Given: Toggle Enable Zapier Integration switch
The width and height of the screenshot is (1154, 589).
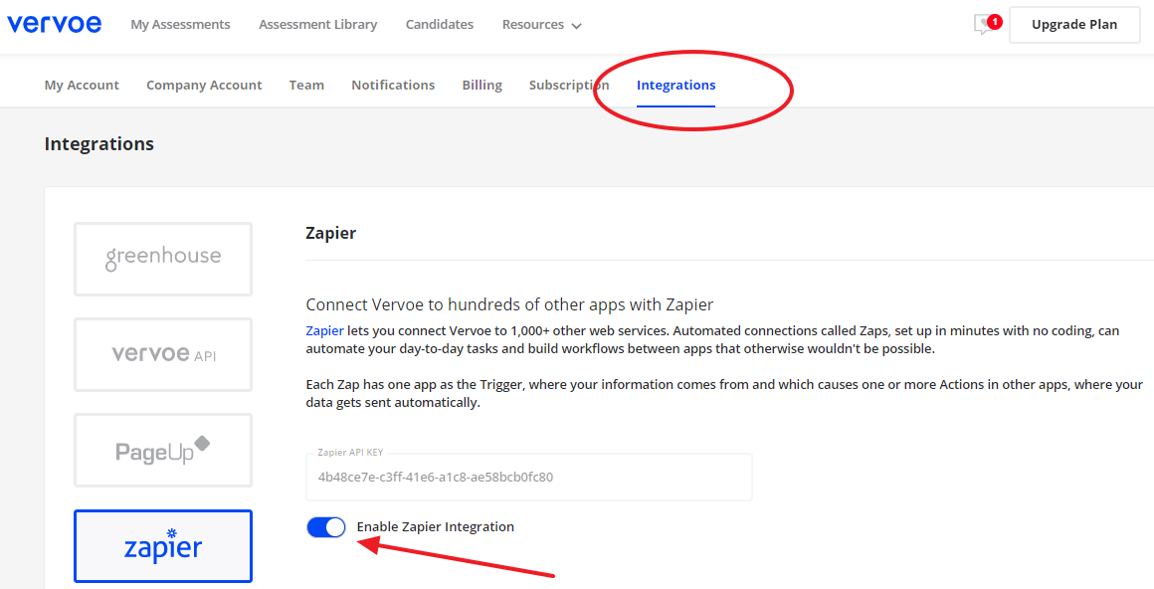Looking at the screenshot, I should [x=326, y=527].
